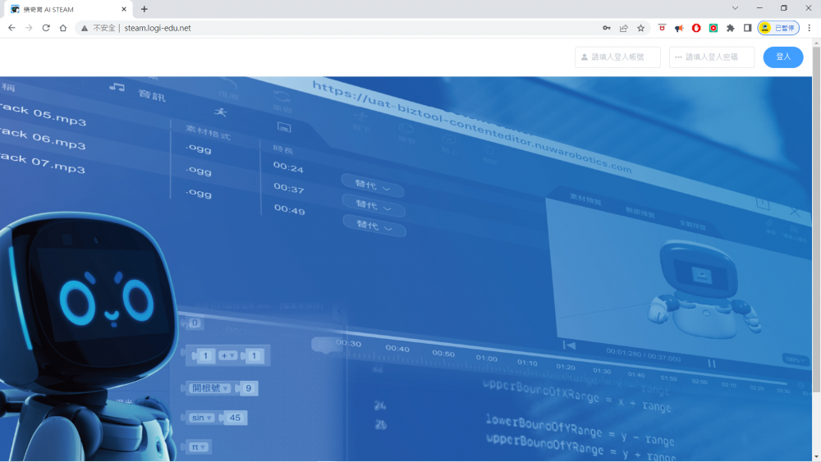The width and height of the screenshot is (821, 462).
Task: Bookmark this page with the star icon
Action: pyautogui.click(x=641, y=28)
